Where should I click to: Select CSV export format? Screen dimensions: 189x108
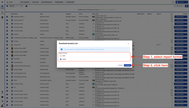(61, 56)
